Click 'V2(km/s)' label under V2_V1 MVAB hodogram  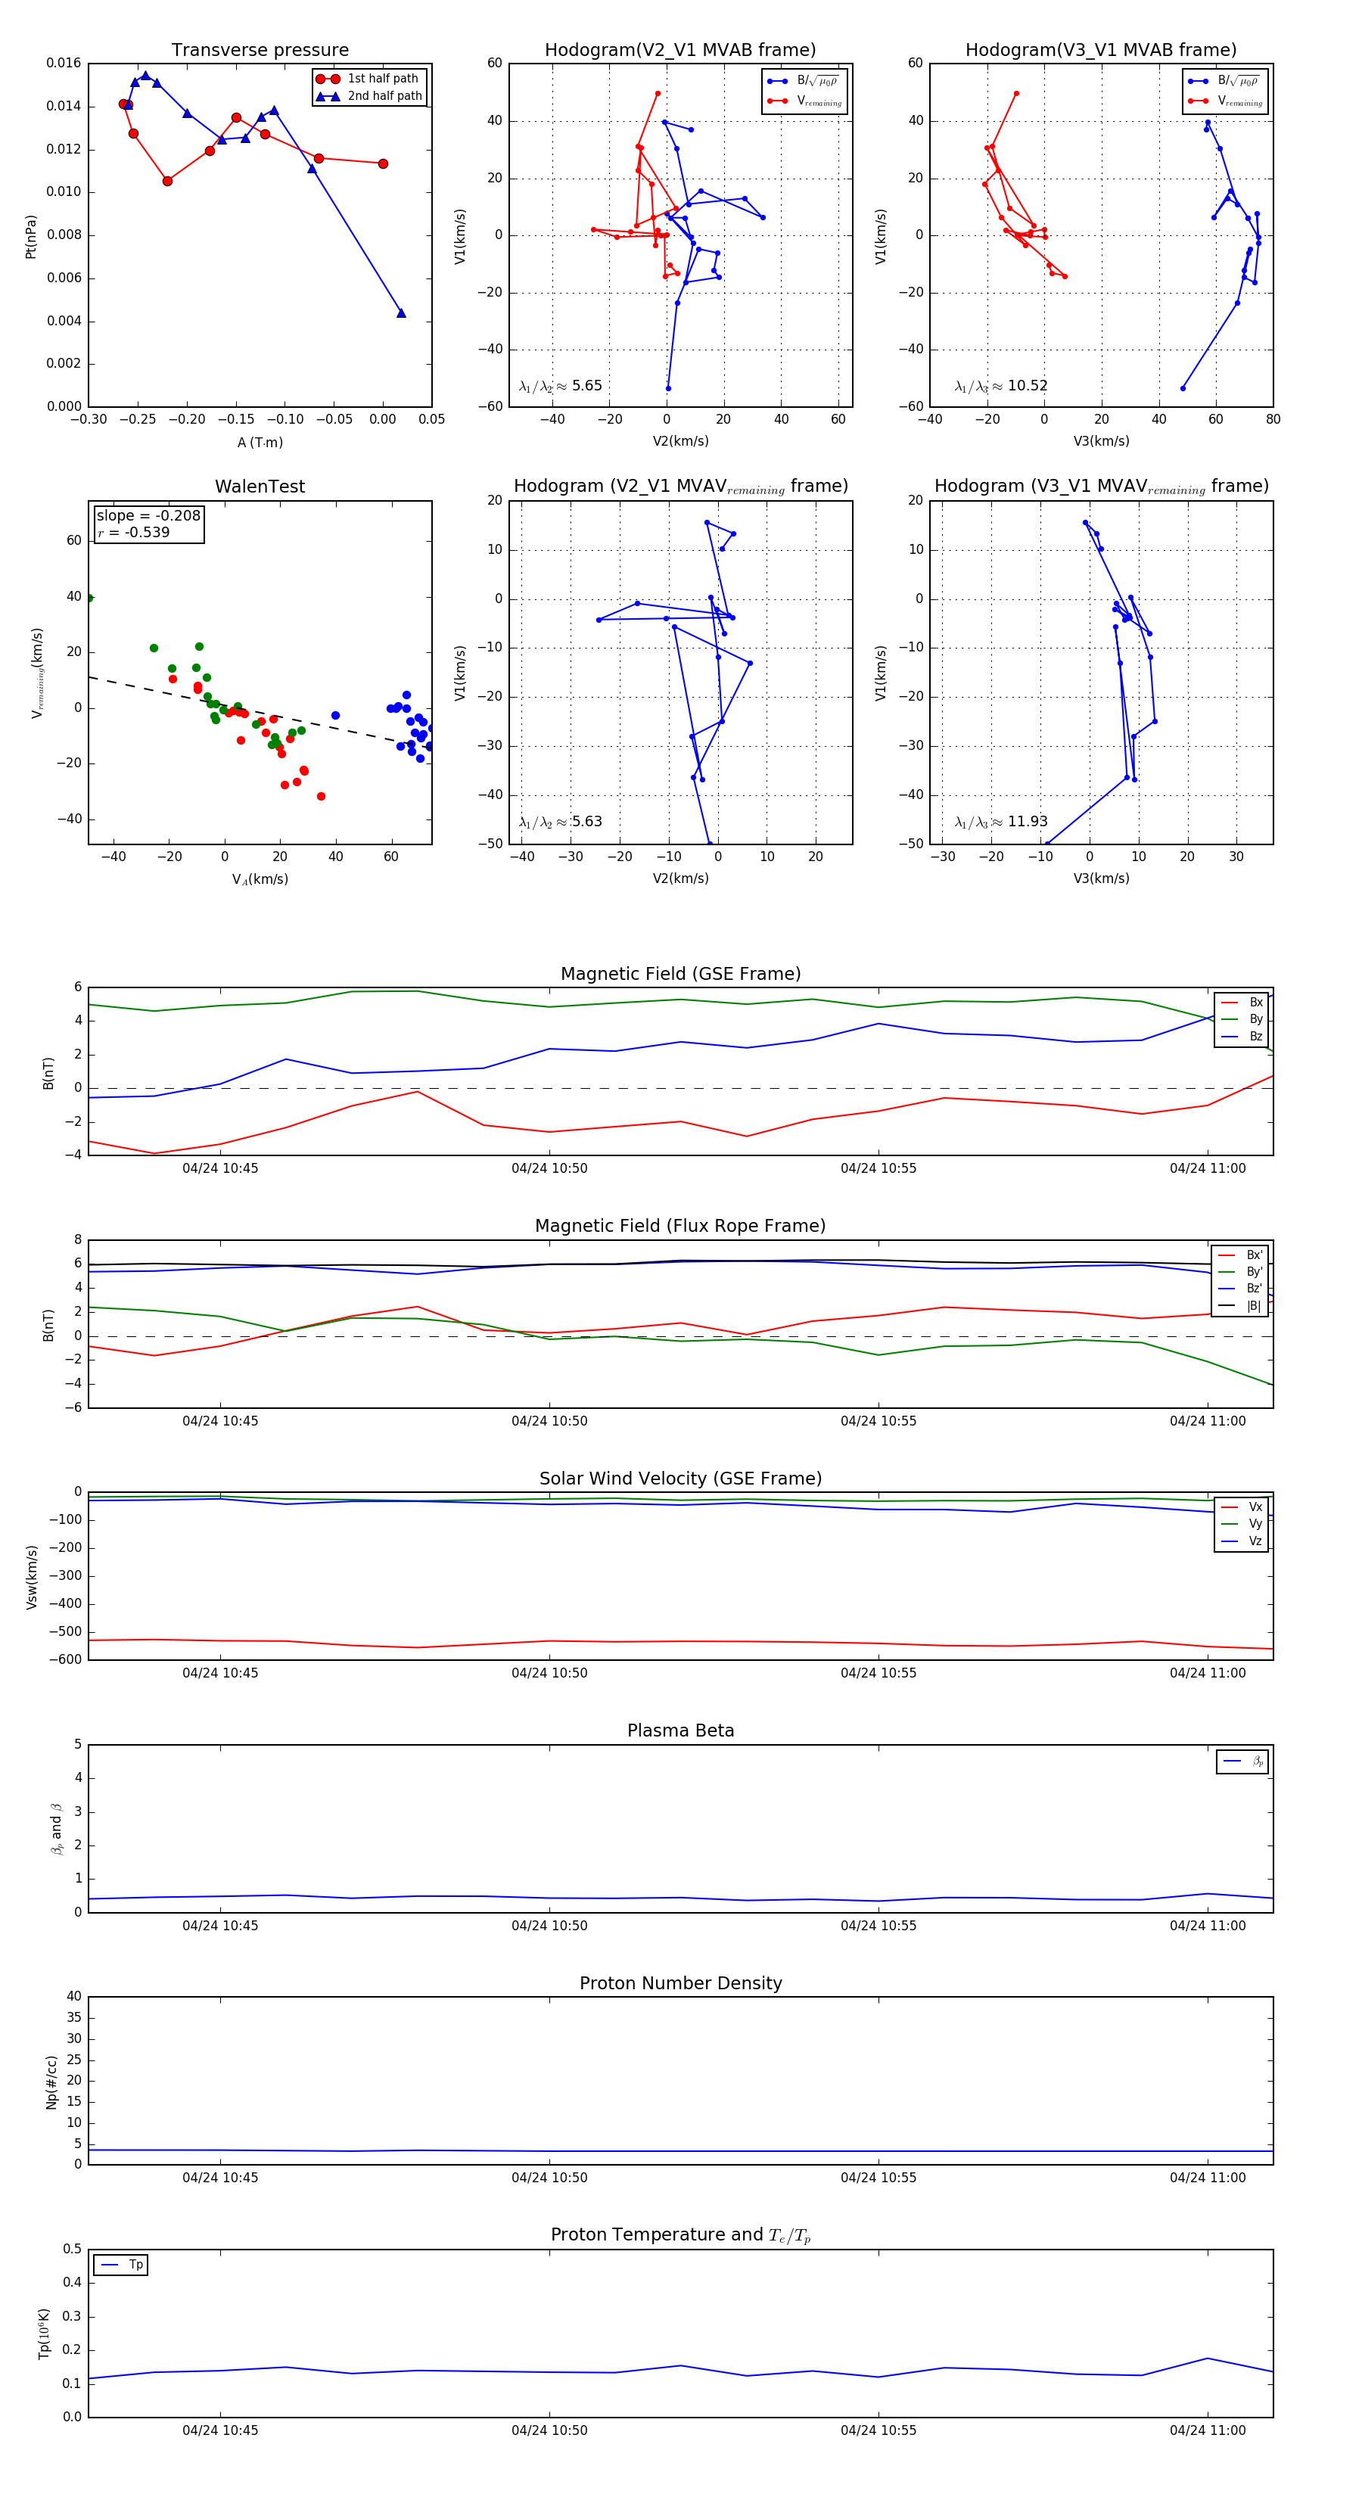pos(680,441)
